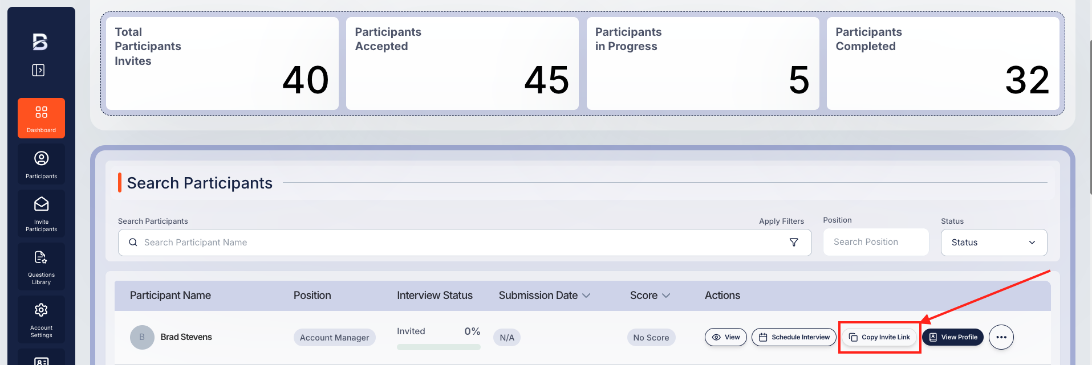Click Total Participants Invites card

click(x=222, y=63)
